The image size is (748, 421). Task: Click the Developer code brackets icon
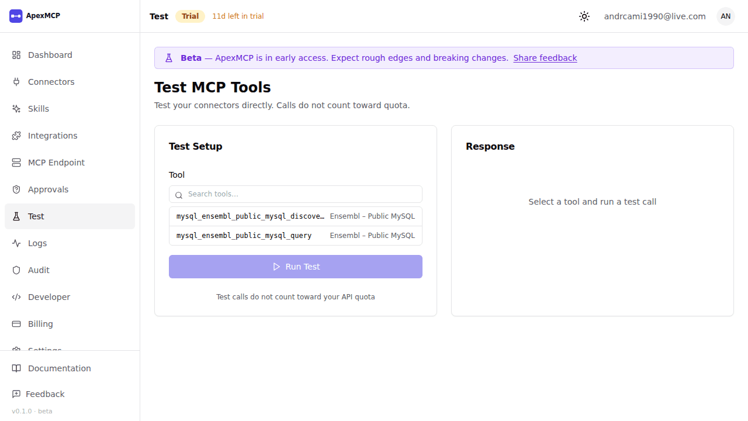pyautogui.click(x=16, y=297)
